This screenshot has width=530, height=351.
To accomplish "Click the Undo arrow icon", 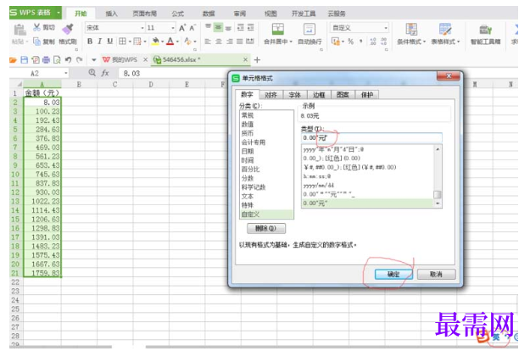I will tap(68, 60).
